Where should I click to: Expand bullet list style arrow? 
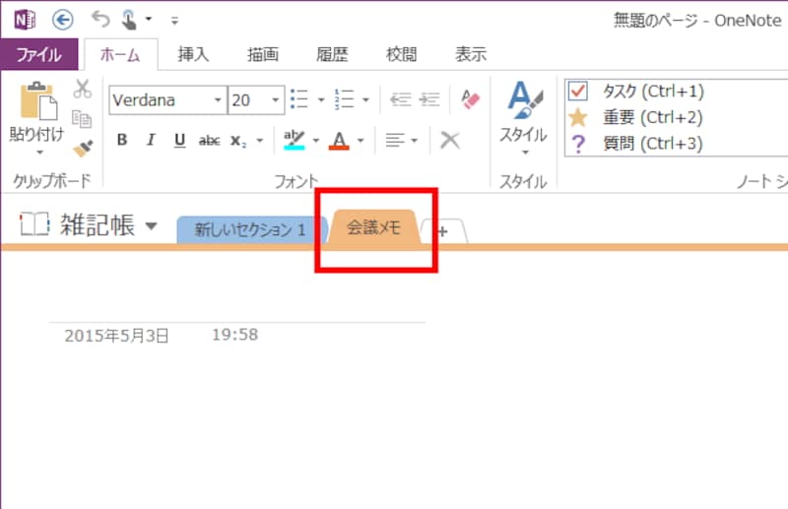coord(321,99)
